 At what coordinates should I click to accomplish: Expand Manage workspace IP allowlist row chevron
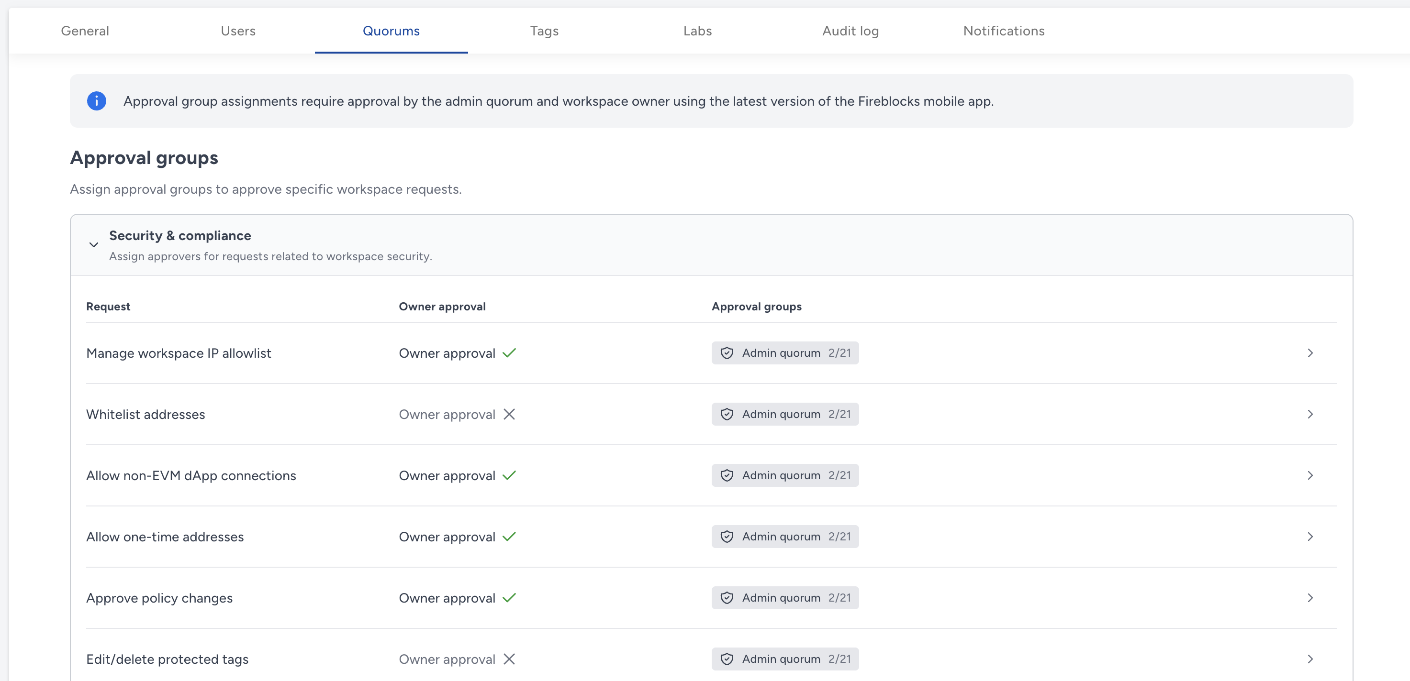coord(1310,353)
